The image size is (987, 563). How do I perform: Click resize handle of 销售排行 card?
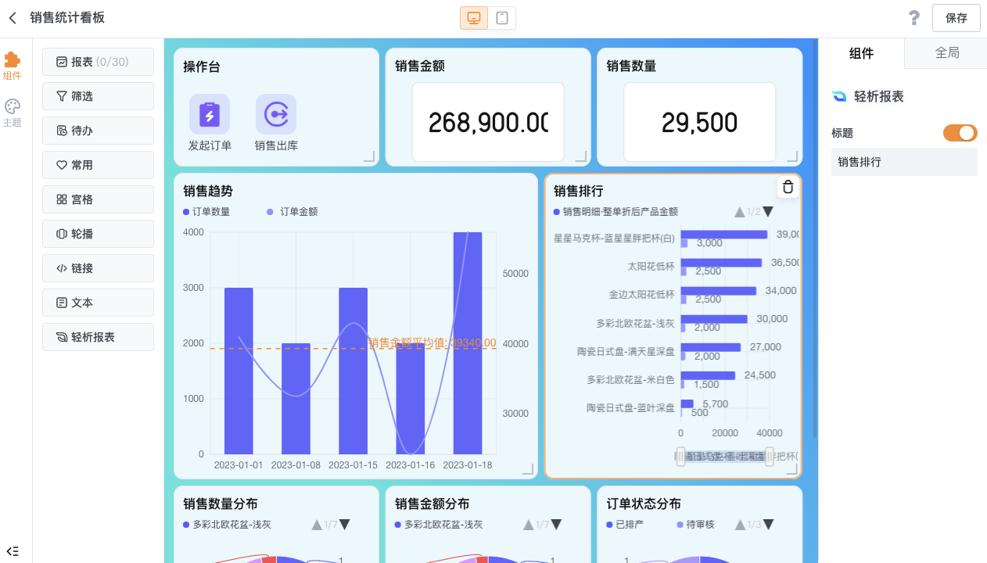(x=792, y=469)
